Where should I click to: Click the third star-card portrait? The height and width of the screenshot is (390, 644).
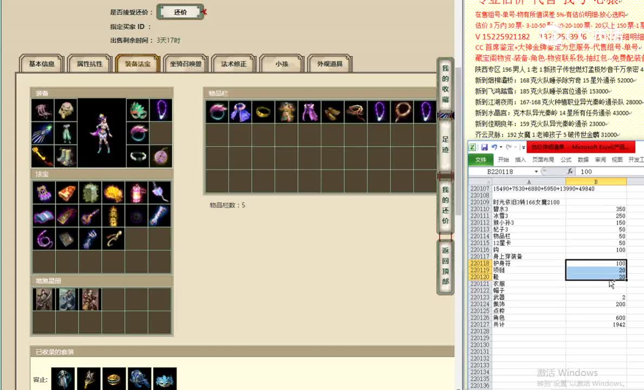coord(91,300)
